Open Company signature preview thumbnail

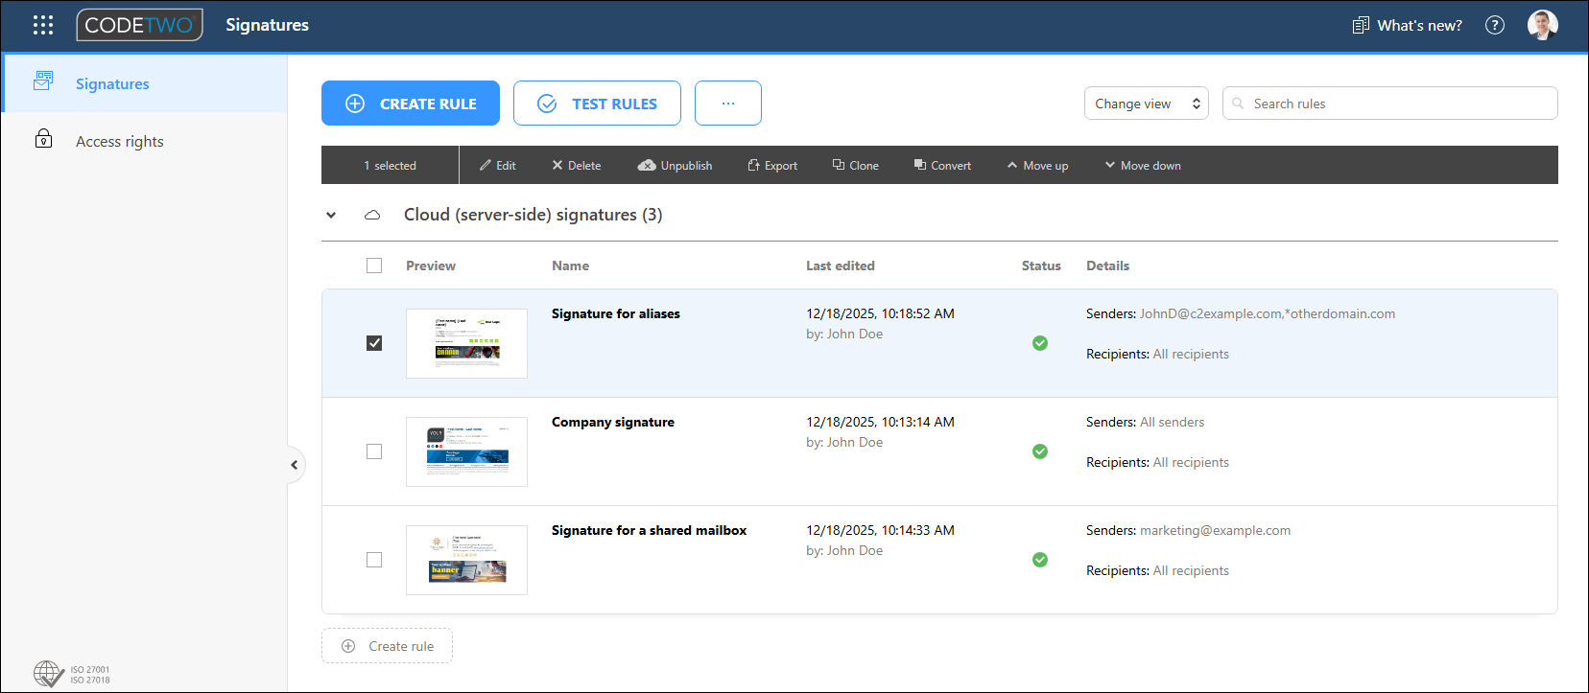466,451
